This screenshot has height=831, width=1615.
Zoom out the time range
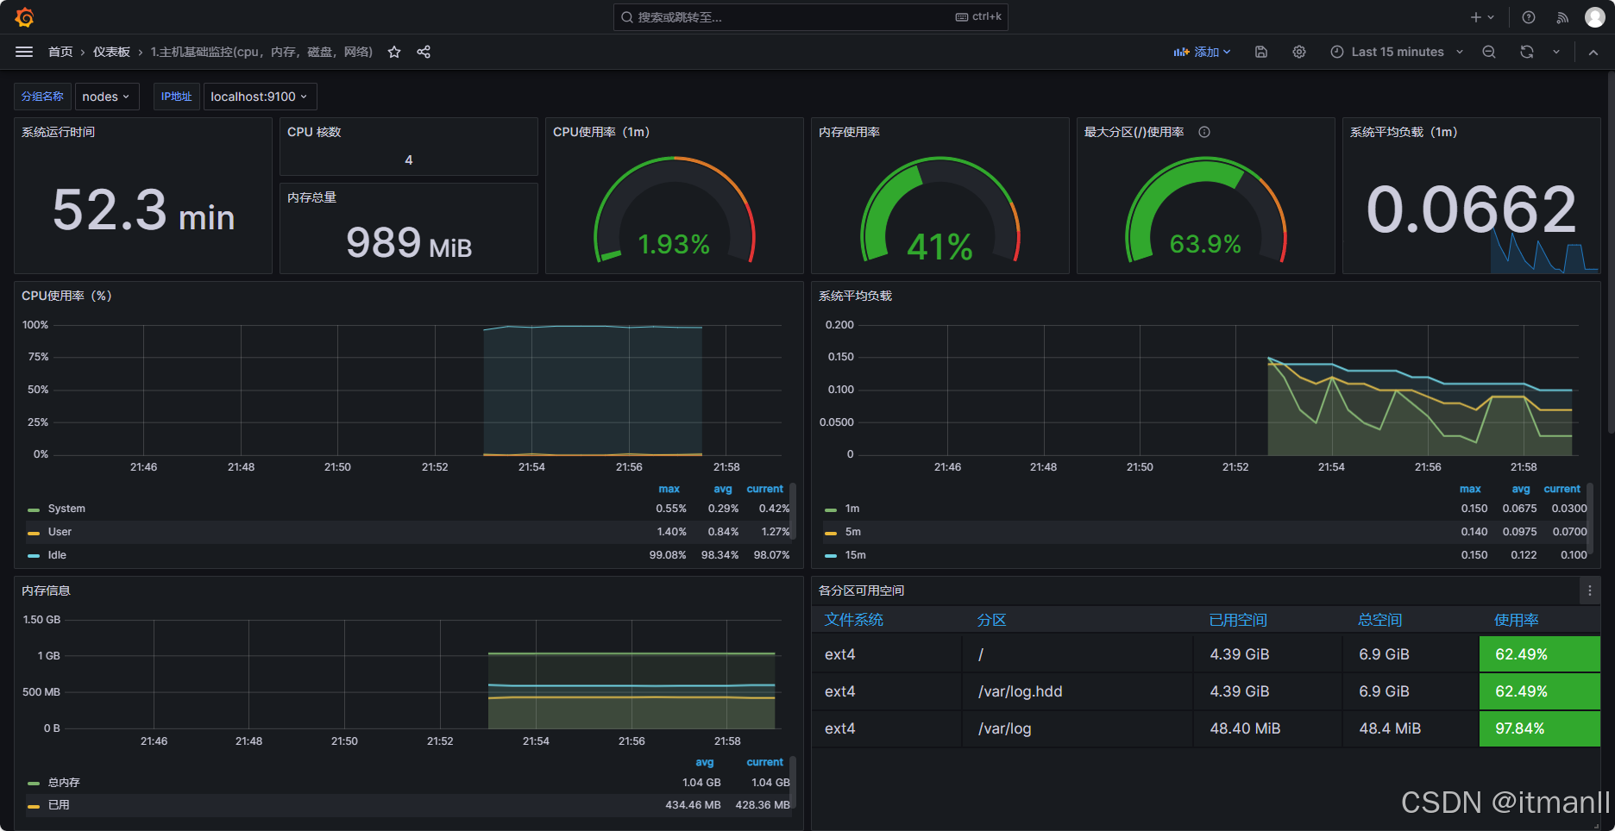click(x=1489, y=52)
